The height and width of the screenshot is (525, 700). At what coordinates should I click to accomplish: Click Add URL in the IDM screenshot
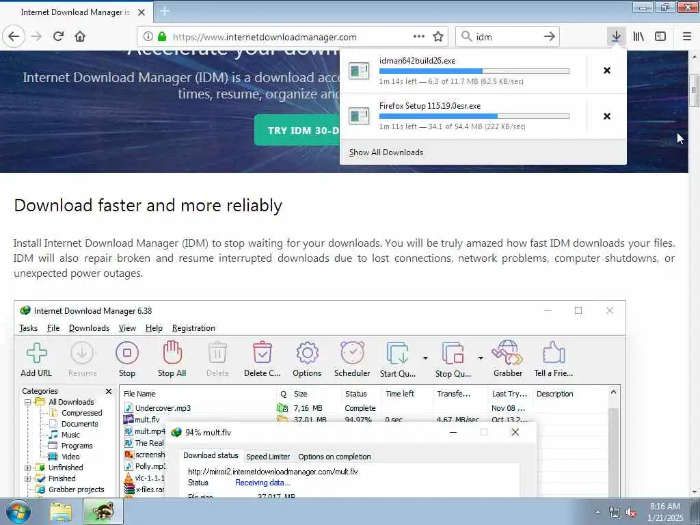click(36, 360)
